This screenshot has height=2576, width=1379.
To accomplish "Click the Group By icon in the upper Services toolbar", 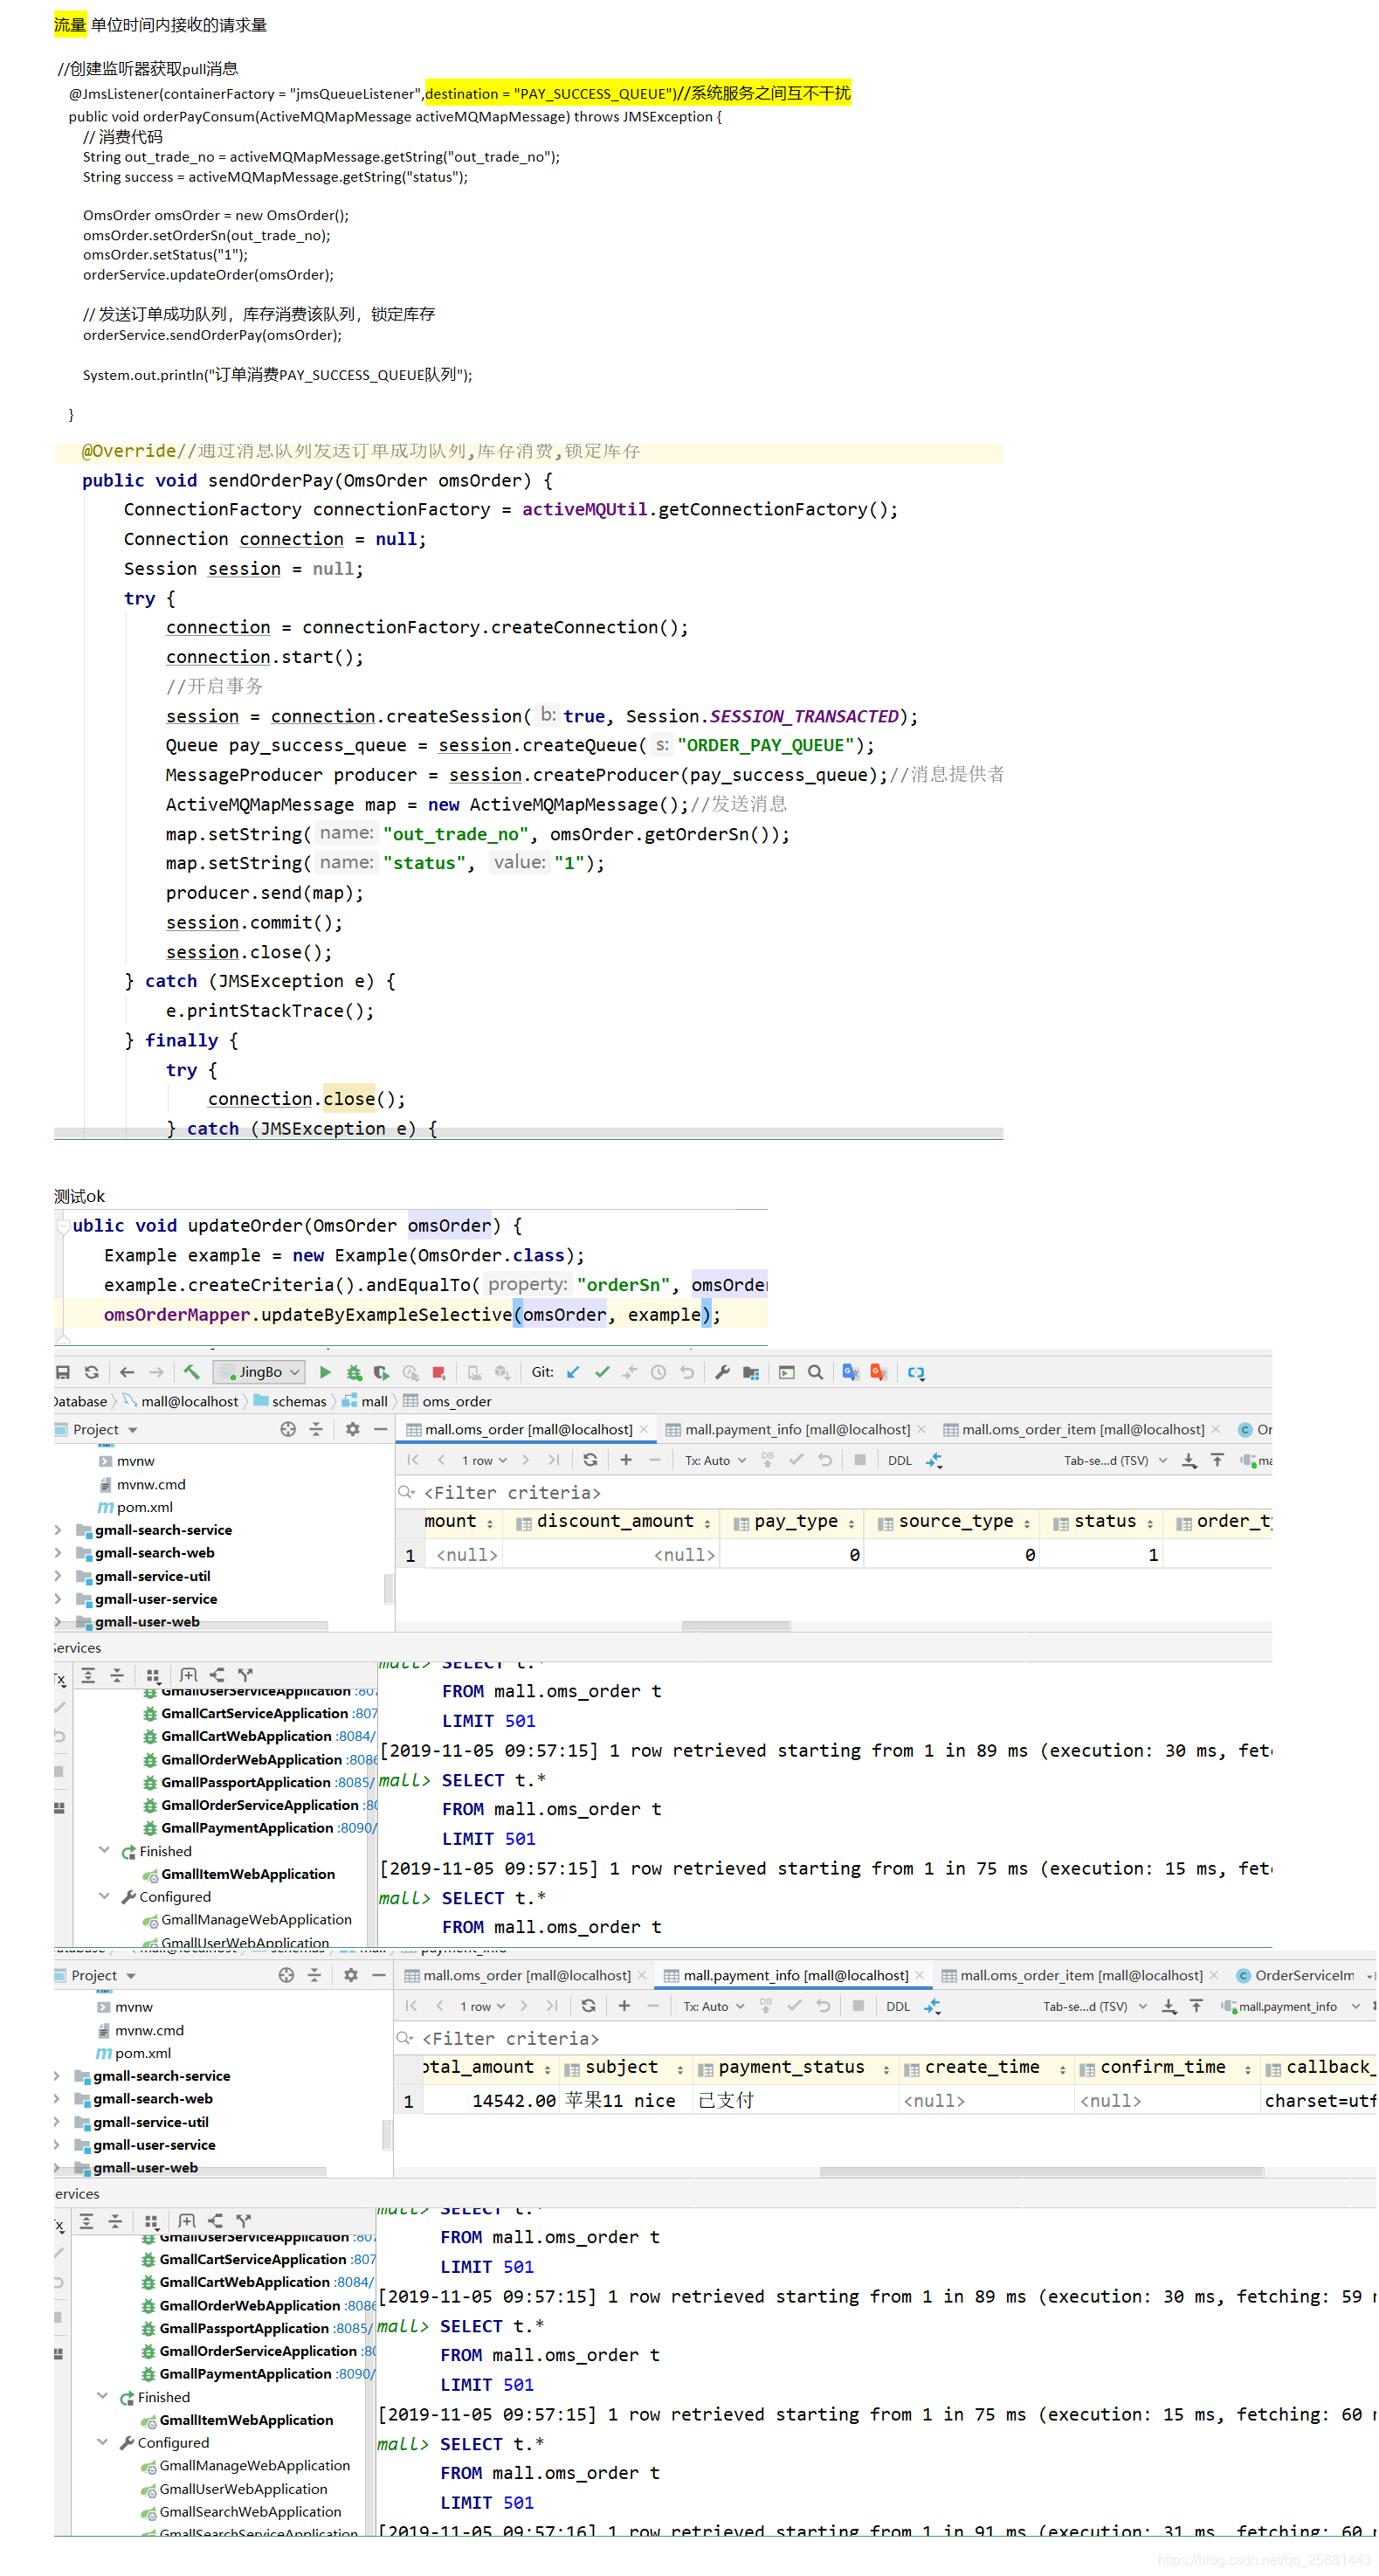I will (153, 1675).
